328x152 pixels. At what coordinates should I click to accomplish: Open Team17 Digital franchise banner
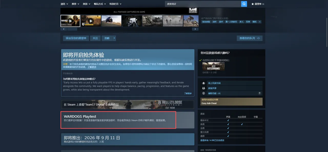127,105
